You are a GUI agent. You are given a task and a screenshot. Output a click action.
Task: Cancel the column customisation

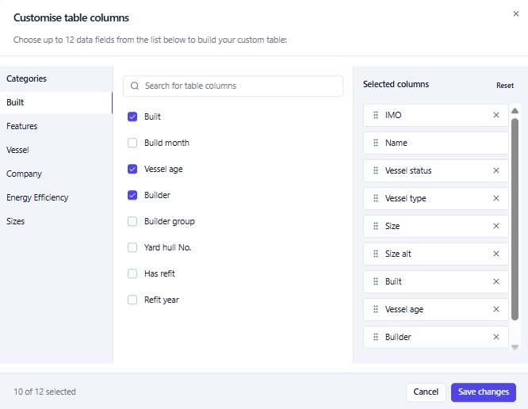click(426, 392)
